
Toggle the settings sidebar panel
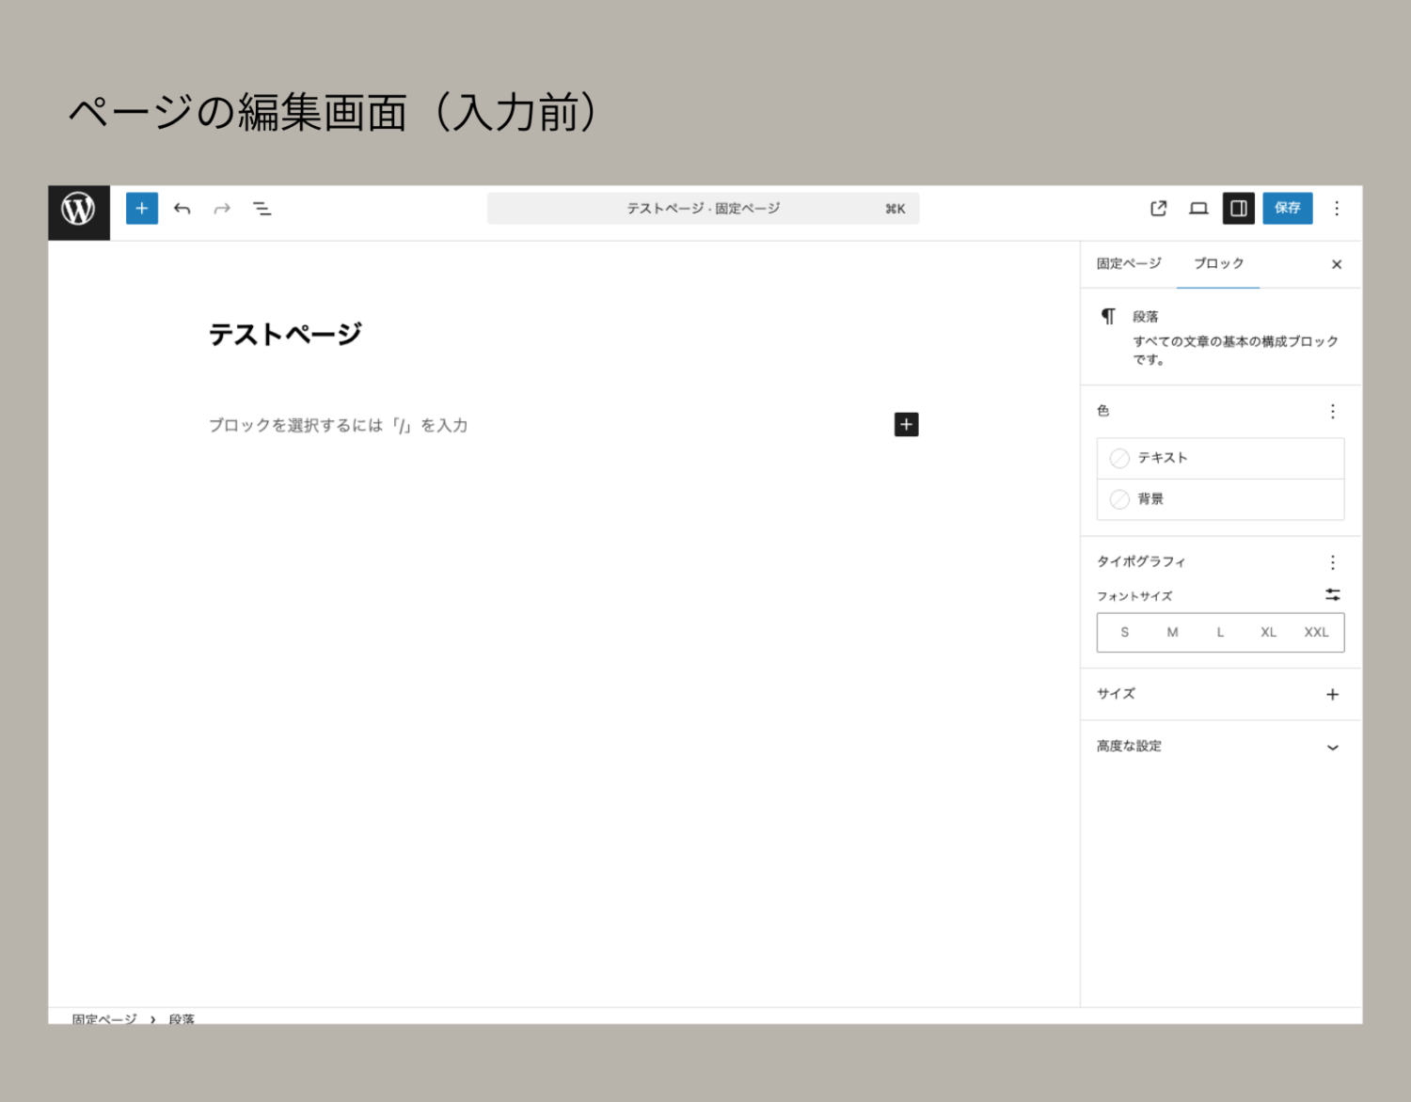pos(1239,209)
